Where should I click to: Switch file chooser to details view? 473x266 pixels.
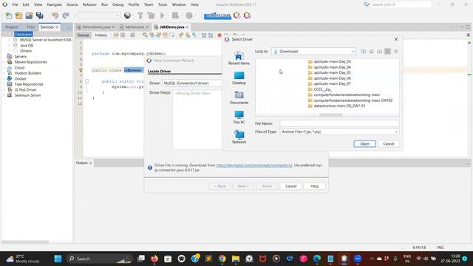pos(395,52)
